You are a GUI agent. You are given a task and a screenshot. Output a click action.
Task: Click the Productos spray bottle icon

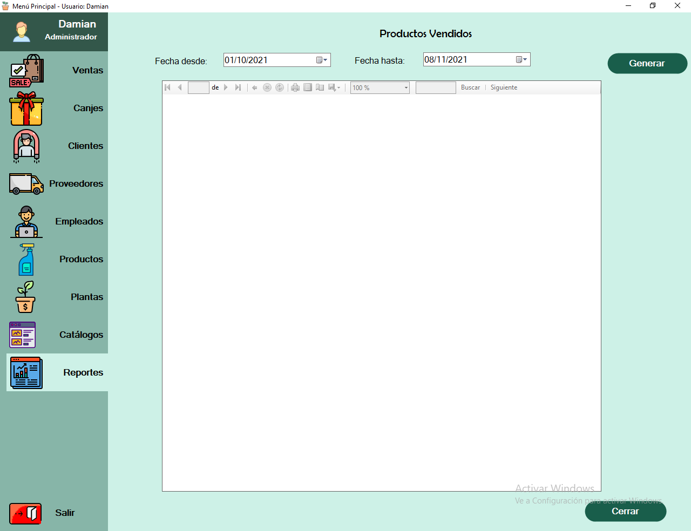26,260
